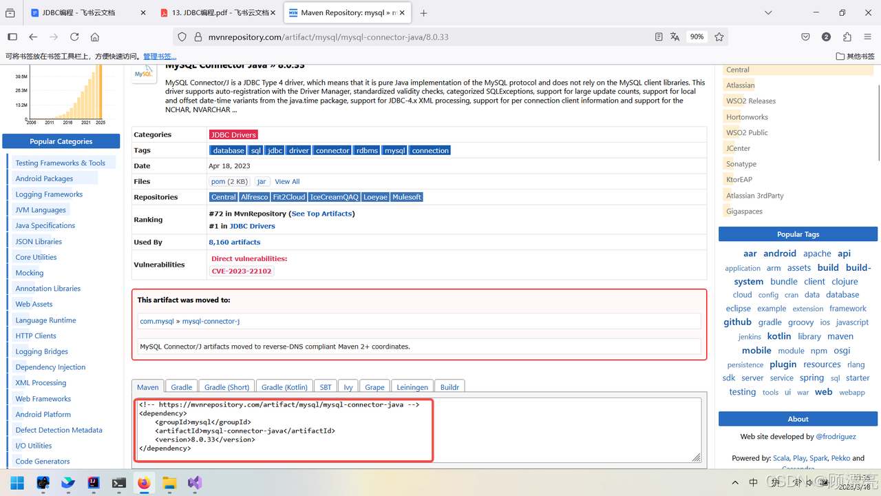
Task: Open the JDBC Drivers category badge
Action: [233, 135]
